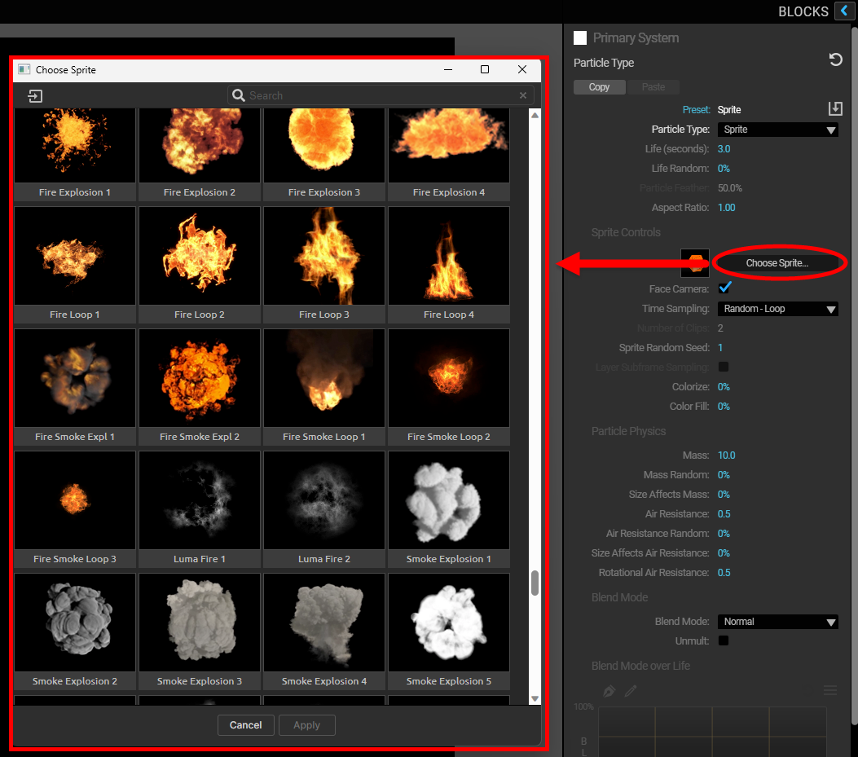
Task: Click the Air Resistance value 0.5
Action: pyautogui.click(x=724, y=514)
